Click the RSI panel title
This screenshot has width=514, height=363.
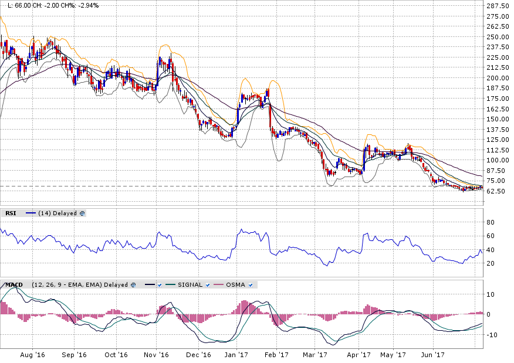11,213
